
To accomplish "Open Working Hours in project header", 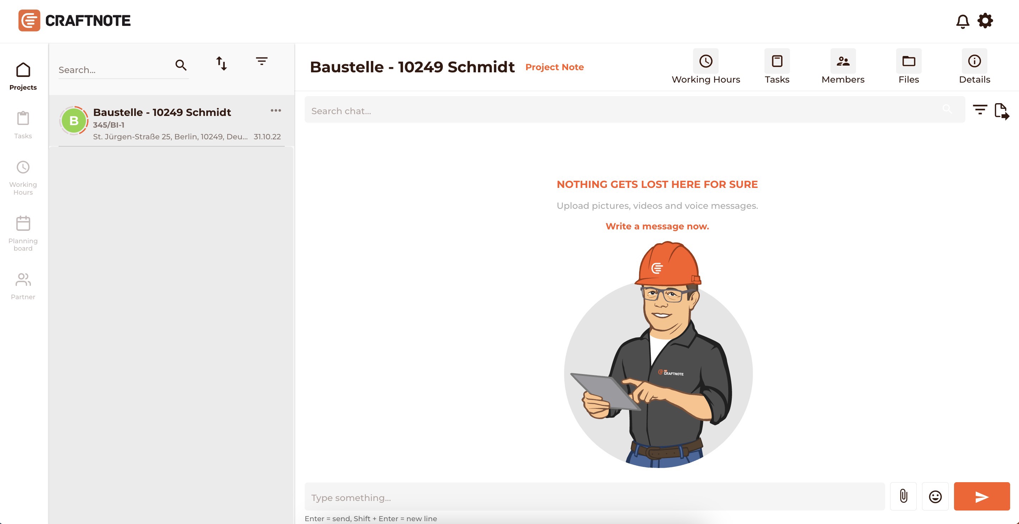I will [x=706, y=67].
